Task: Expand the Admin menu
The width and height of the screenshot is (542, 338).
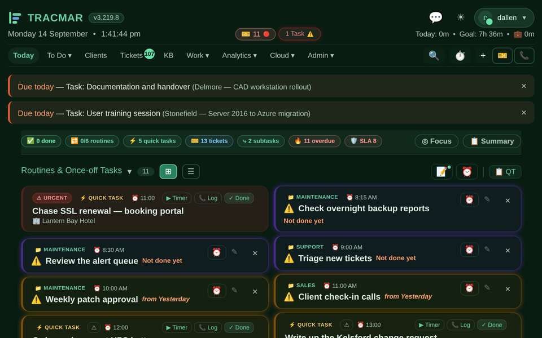Action: [x=321, y=56]
